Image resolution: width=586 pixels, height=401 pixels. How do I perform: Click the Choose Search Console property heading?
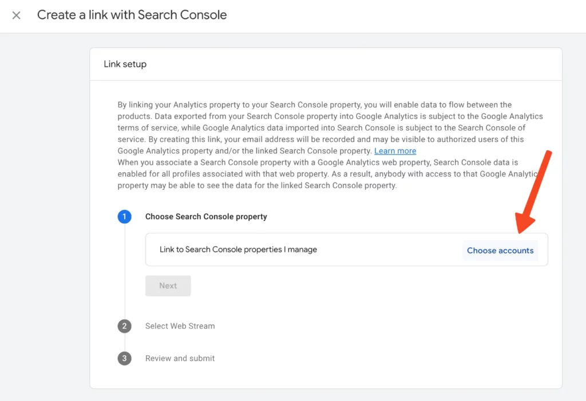pyautogui.click(x=206, y=216)
